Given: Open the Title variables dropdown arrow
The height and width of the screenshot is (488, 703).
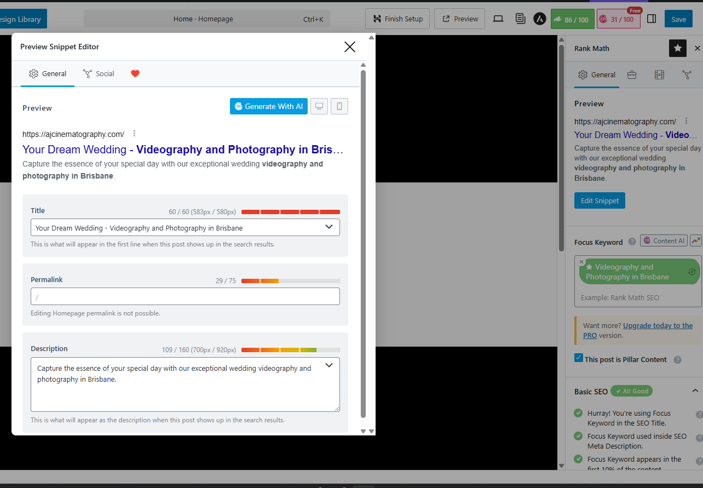Looking at the screenshot, I should [x=329, y=227].
